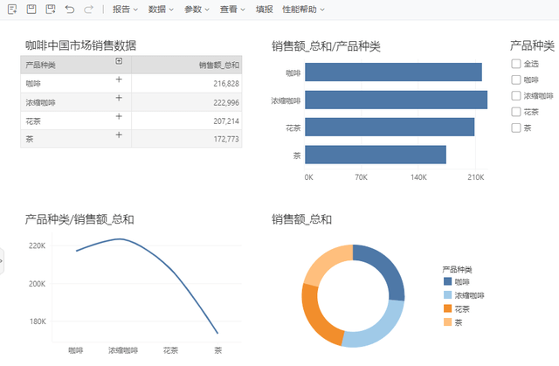Open the 数据 dropdown menu
This screenshot has width=559, height=366.
pyautogui.click(x=161, y=10)
